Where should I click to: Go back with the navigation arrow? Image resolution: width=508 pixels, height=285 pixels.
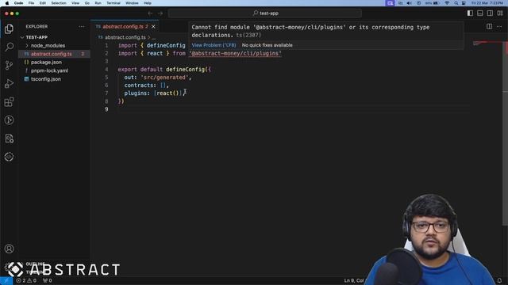pyautogui.click(x=150, y=13)
